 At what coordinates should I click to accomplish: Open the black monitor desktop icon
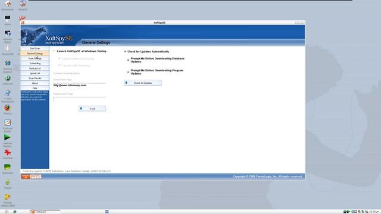[x=8, y=18]
